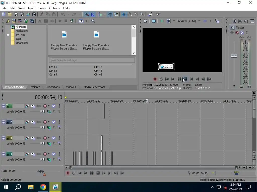Open the Media Generators tab
Screen dimensions: 257x192
click(94, 87)
